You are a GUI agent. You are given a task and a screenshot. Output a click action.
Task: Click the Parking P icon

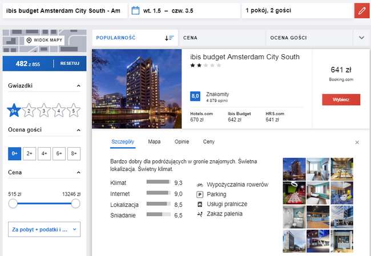click(x=200, y=194)
